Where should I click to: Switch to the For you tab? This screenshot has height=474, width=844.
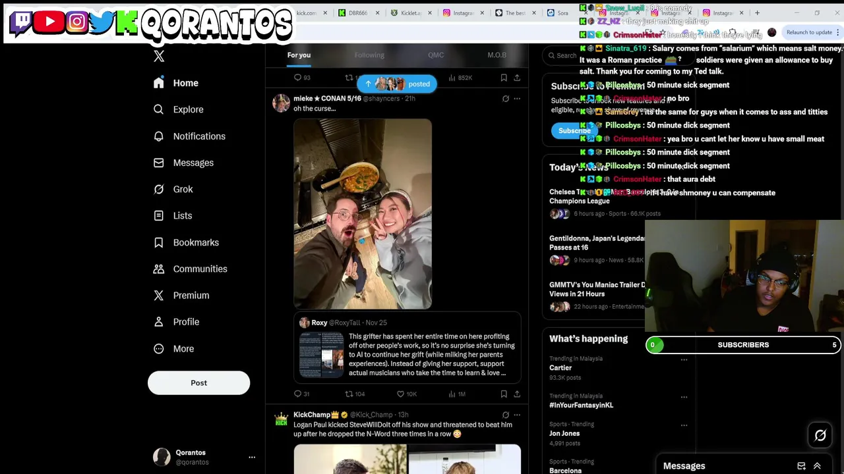click(299, 55)
